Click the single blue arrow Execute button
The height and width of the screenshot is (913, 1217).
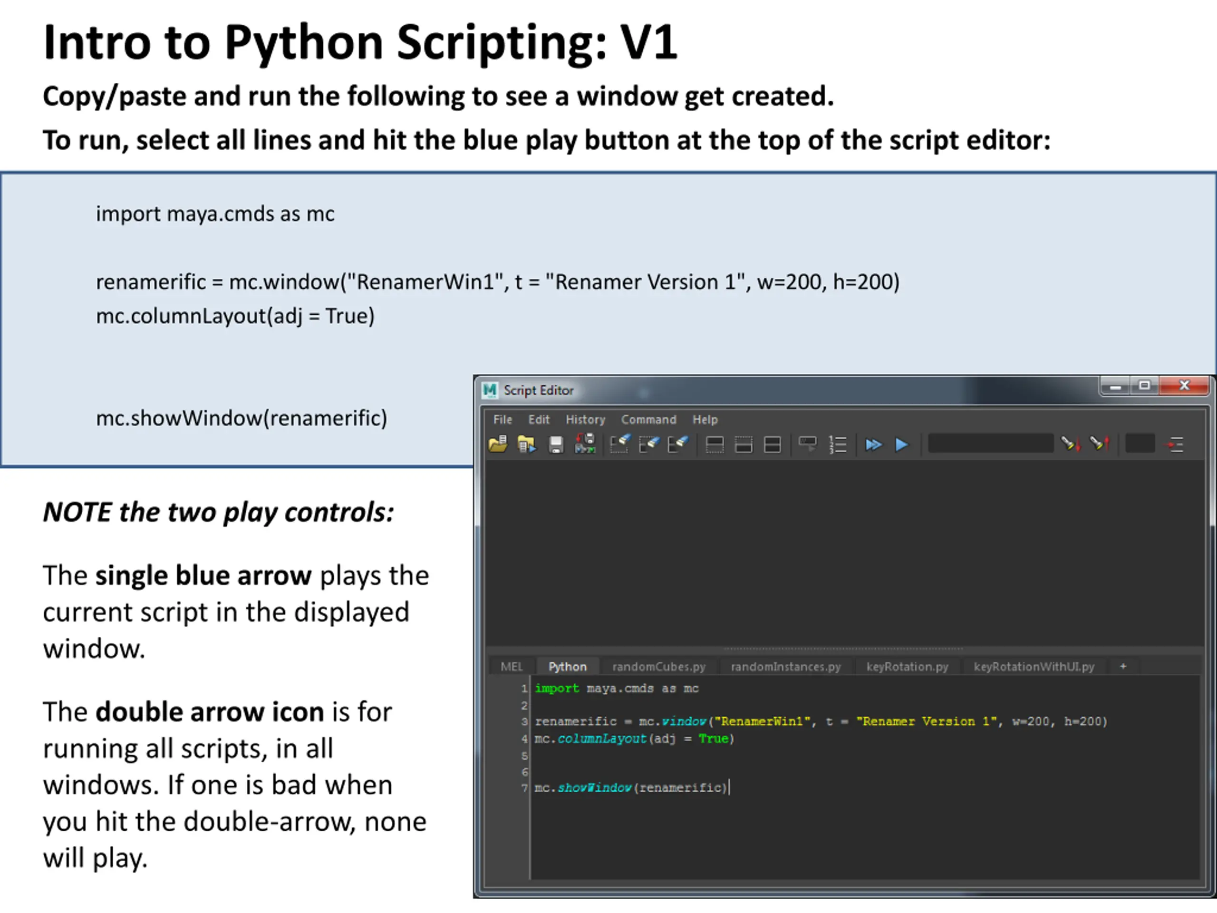[x=902, y=445]
